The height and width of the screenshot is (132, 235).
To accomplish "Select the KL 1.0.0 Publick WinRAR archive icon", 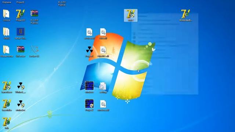I will click(34, 14).
